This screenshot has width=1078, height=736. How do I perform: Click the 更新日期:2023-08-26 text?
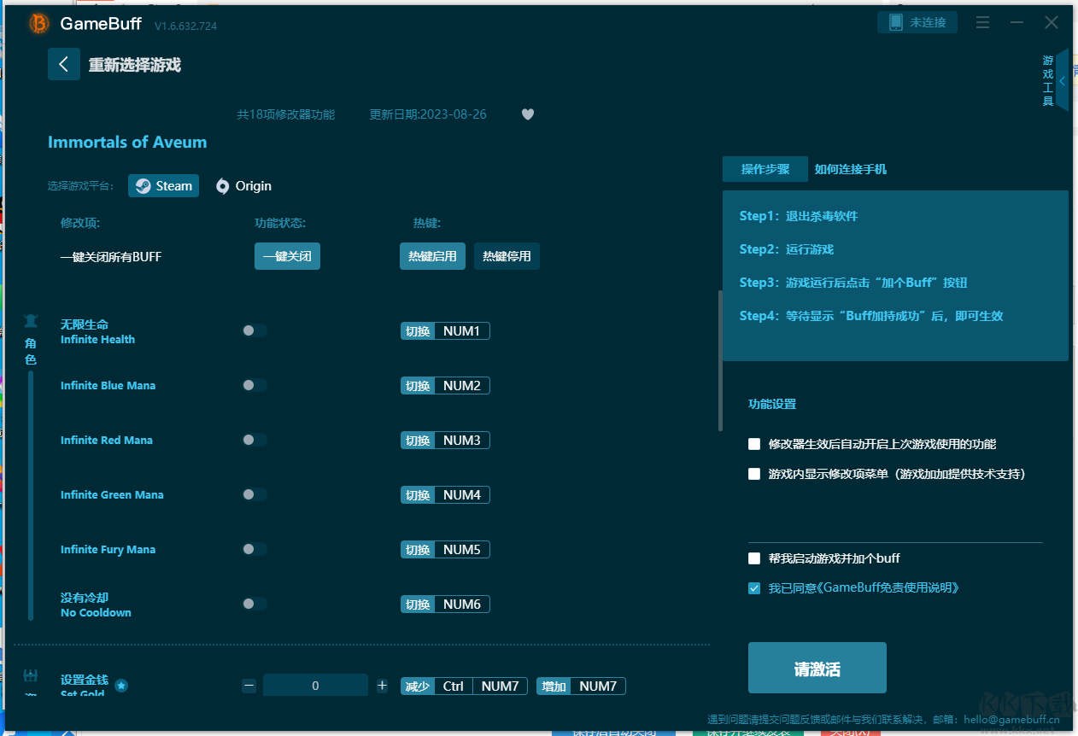(428, 114)
